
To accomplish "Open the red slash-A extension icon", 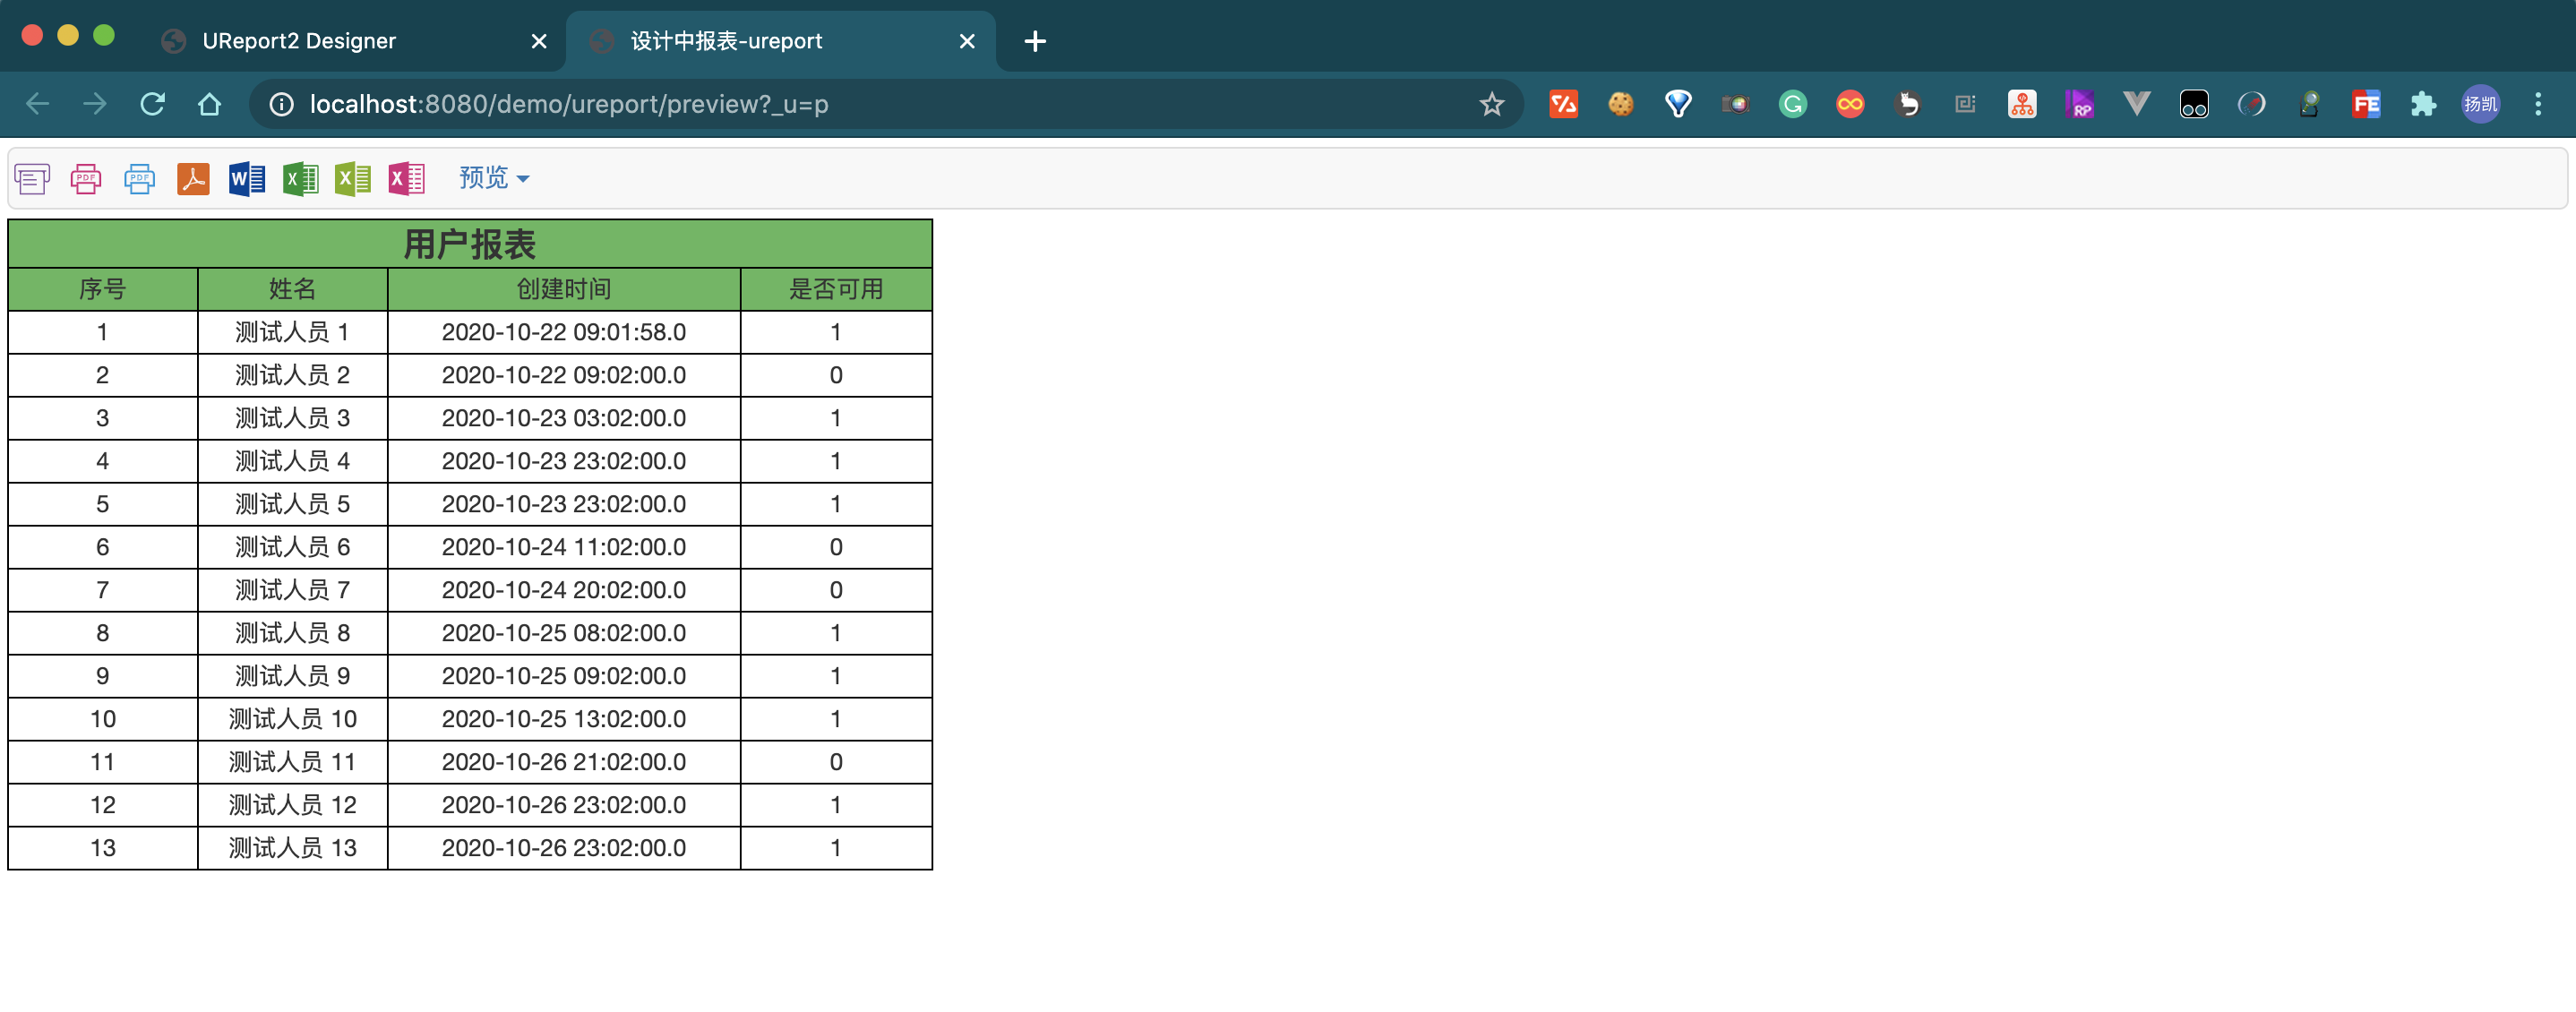I will 1563,104.
